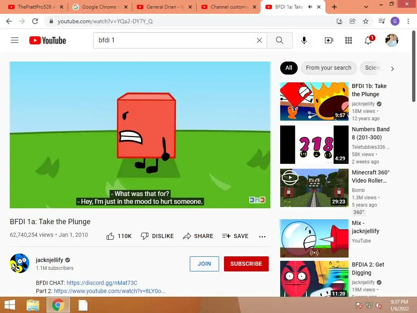
Task: Open the YouTube hamburger guide menu
Action: pyautogui.click(x=15, y=40)
